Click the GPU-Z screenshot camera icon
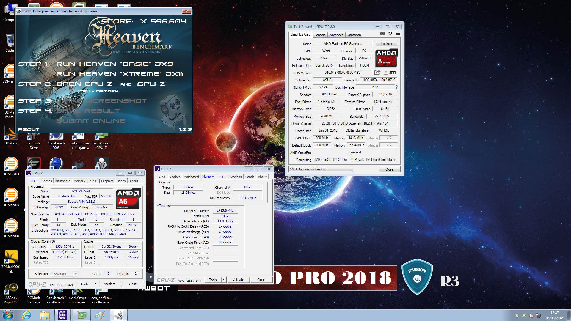 [x=382, y=34]
